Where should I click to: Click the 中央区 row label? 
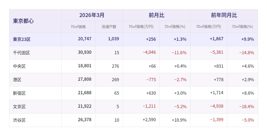pos(19,66)
